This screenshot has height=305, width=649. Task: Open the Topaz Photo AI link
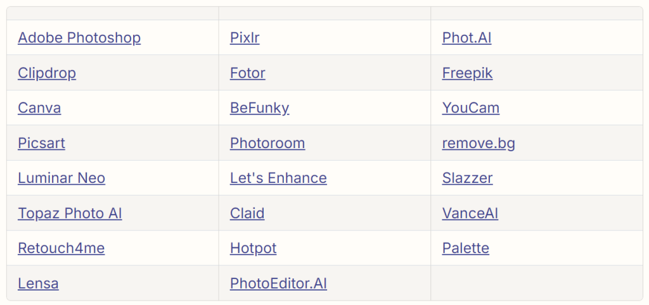70,213
